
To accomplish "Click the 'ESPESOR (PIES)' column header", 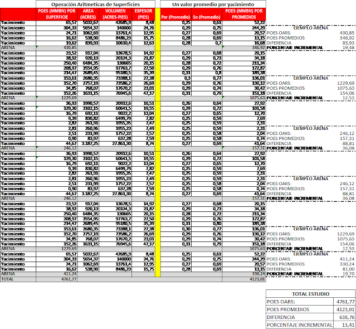I will coord(143,14).
